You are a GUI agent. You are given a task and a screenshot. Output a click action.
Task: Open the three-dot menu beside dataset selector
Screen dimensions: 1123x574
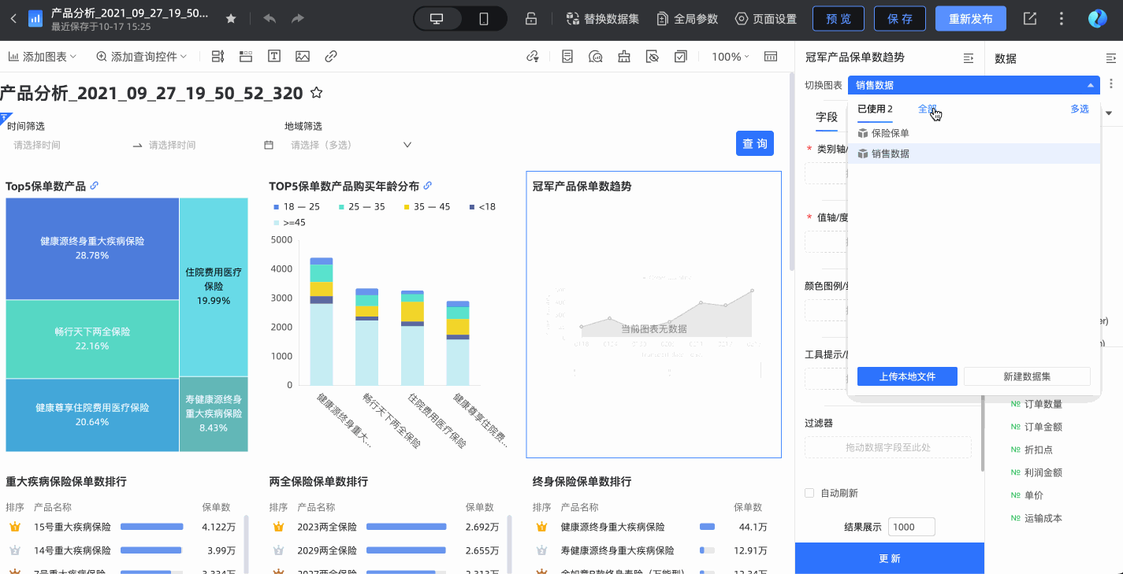(x=1111, y=84)
